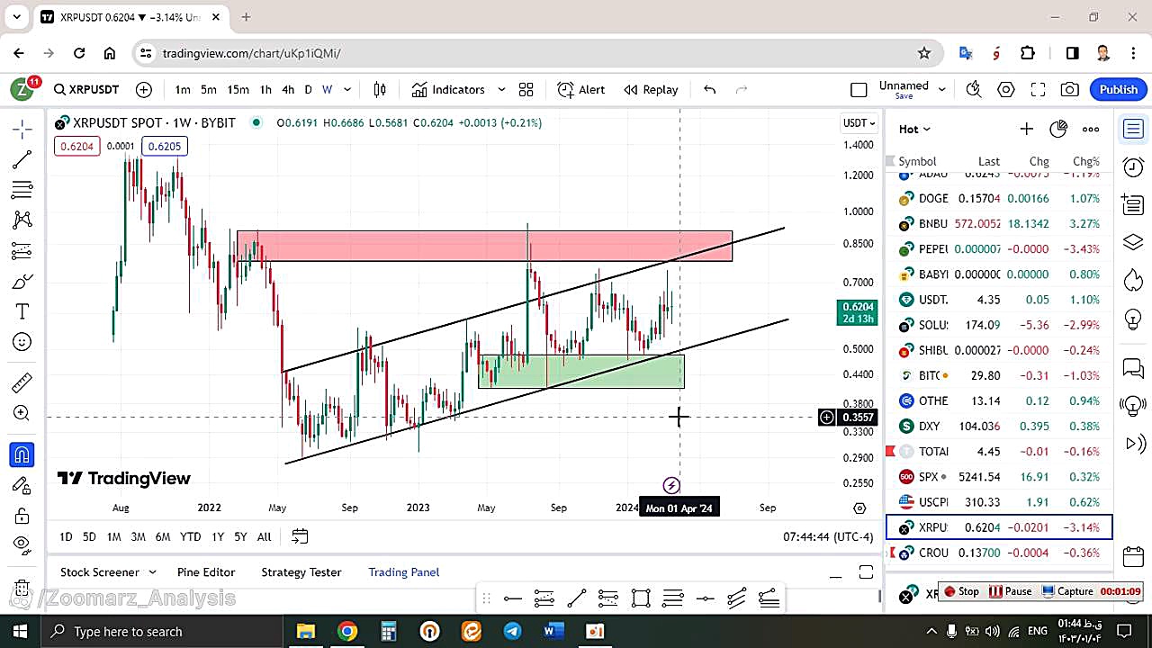This screenshot has width=1152, height=648.
Task: Select the W weekly timeframe
Action: [x=327, y=89]
